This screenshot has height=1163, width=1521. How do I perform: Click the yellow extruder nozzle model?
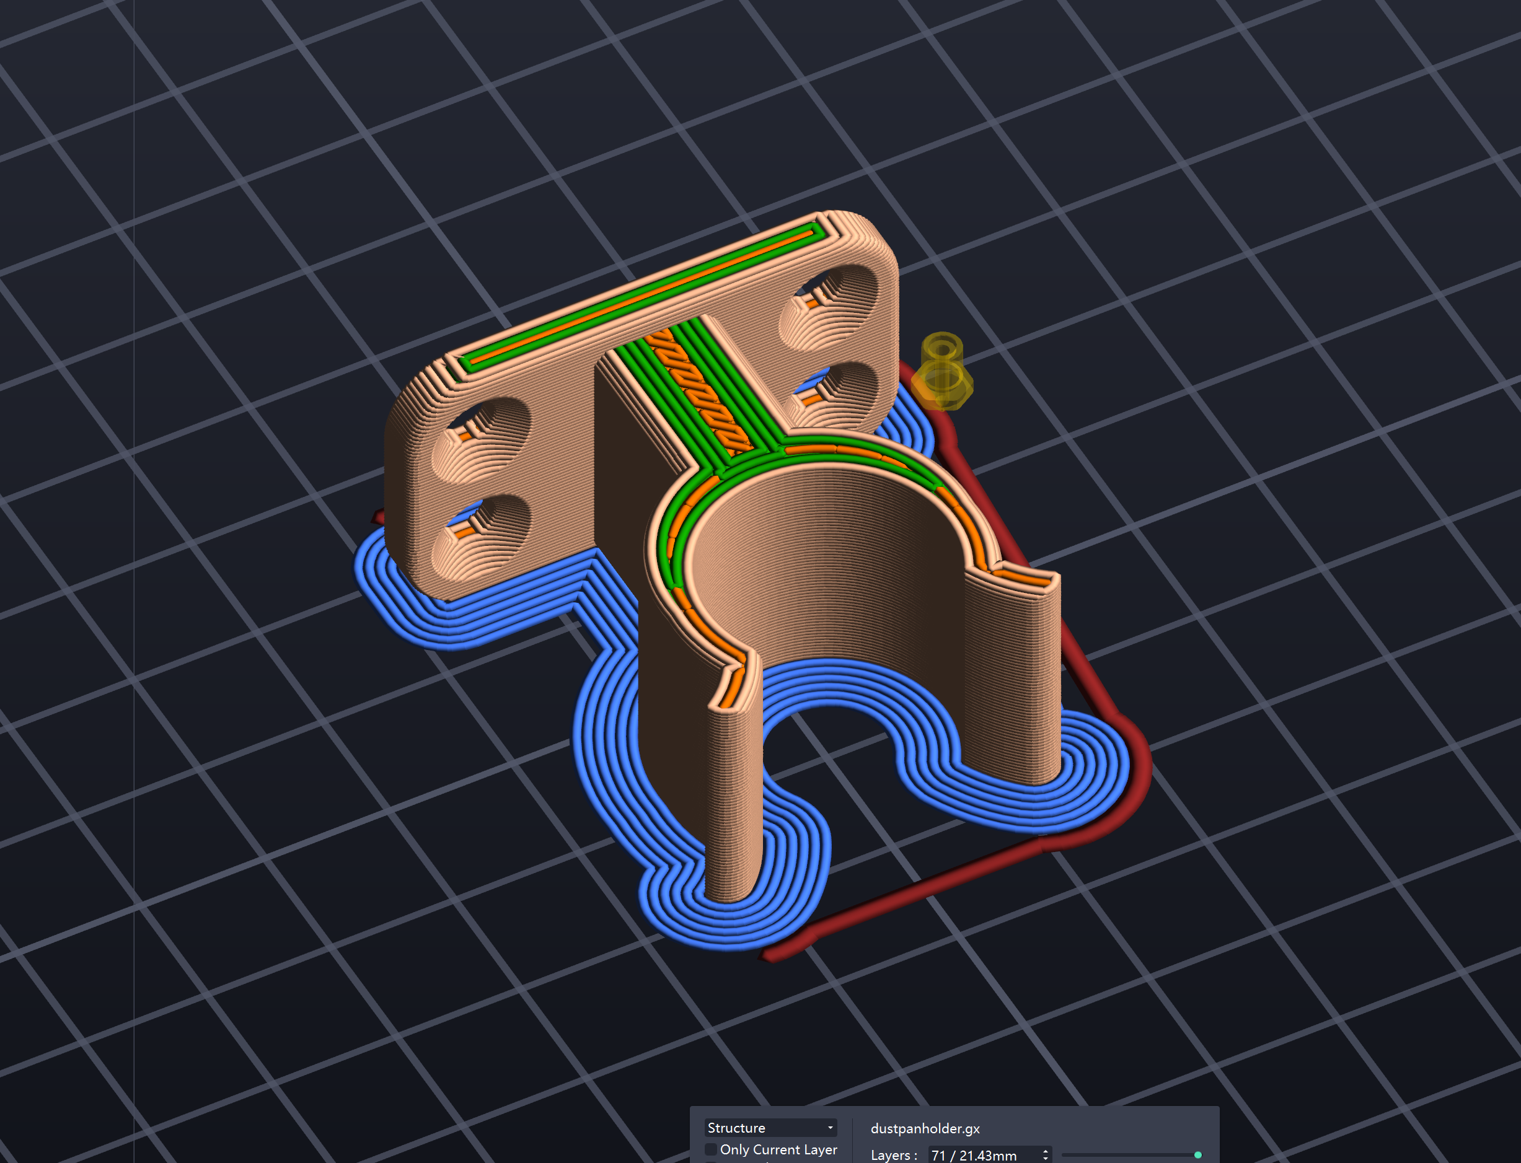tap(941, 372)
